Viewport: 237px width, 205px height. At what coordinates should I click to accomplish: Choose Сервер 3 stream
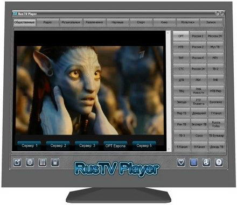(x=87, y=145)
